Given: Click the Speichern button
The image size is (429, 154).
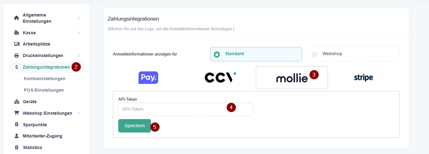Looking at the screenshot, I should [x=134, y=126].
